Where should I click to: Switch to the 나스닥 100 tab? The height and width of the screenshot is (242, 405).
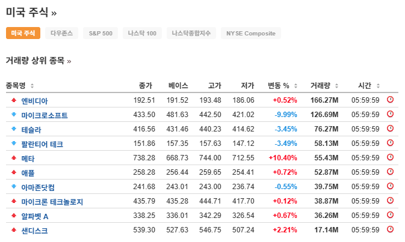click(x=142, y=33)
